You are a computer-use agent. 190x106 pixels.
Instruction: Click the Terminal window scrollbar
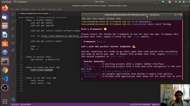(183, 50)
